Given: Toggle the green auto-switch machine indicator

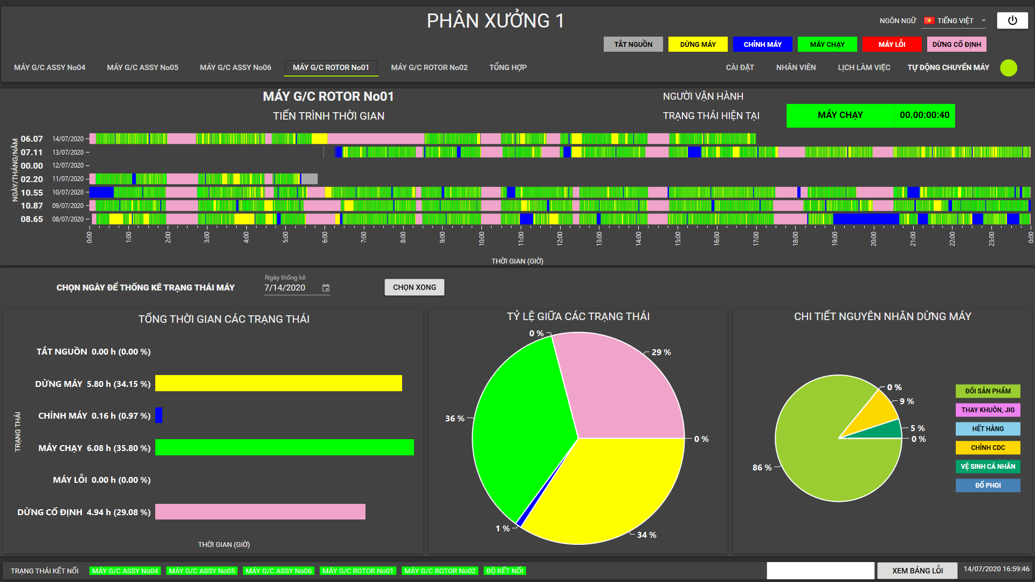Looking at the screenshot, I should (x=1008, y=68).
